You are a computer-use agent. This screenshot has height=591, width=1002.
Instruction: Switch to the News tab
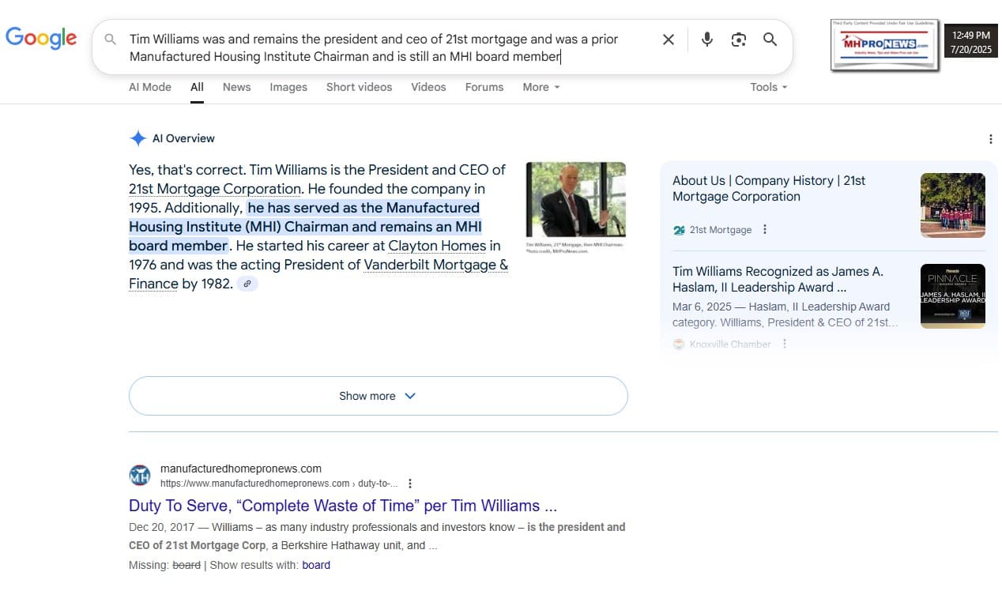click(x=236, y=87)
